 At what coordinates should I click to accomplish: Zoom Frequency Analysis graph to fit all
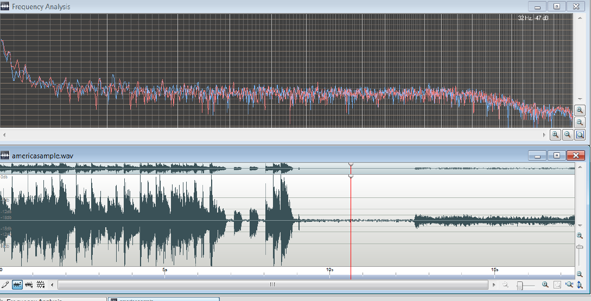580,135
